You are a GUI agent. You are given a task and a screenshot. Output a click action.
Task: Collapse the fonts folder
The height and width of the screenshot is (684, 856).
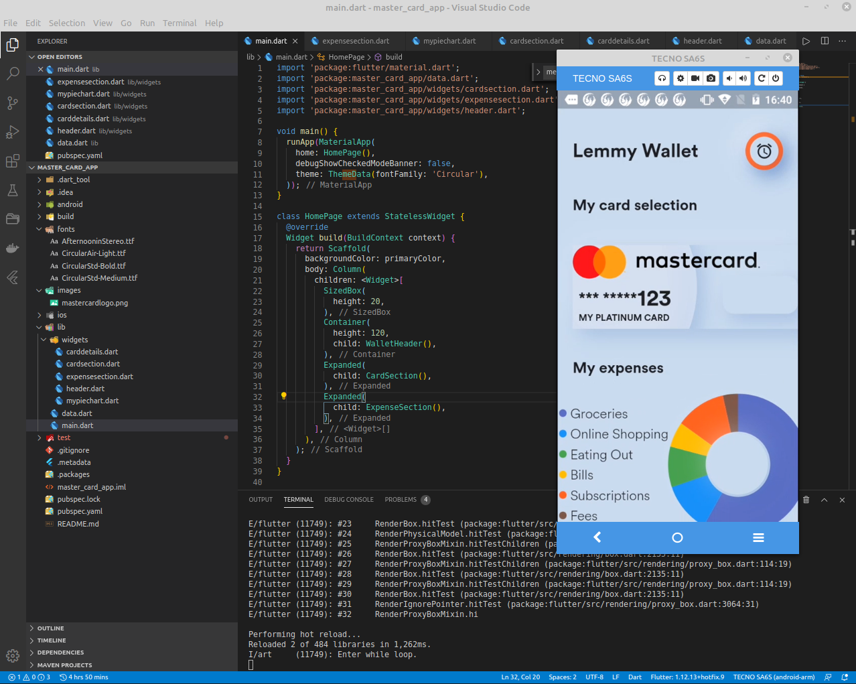[x=132, y=229]
